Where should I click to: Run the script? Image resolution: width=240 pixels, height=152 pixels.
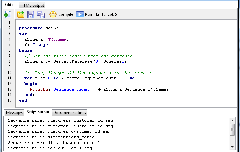click(84, 14)
